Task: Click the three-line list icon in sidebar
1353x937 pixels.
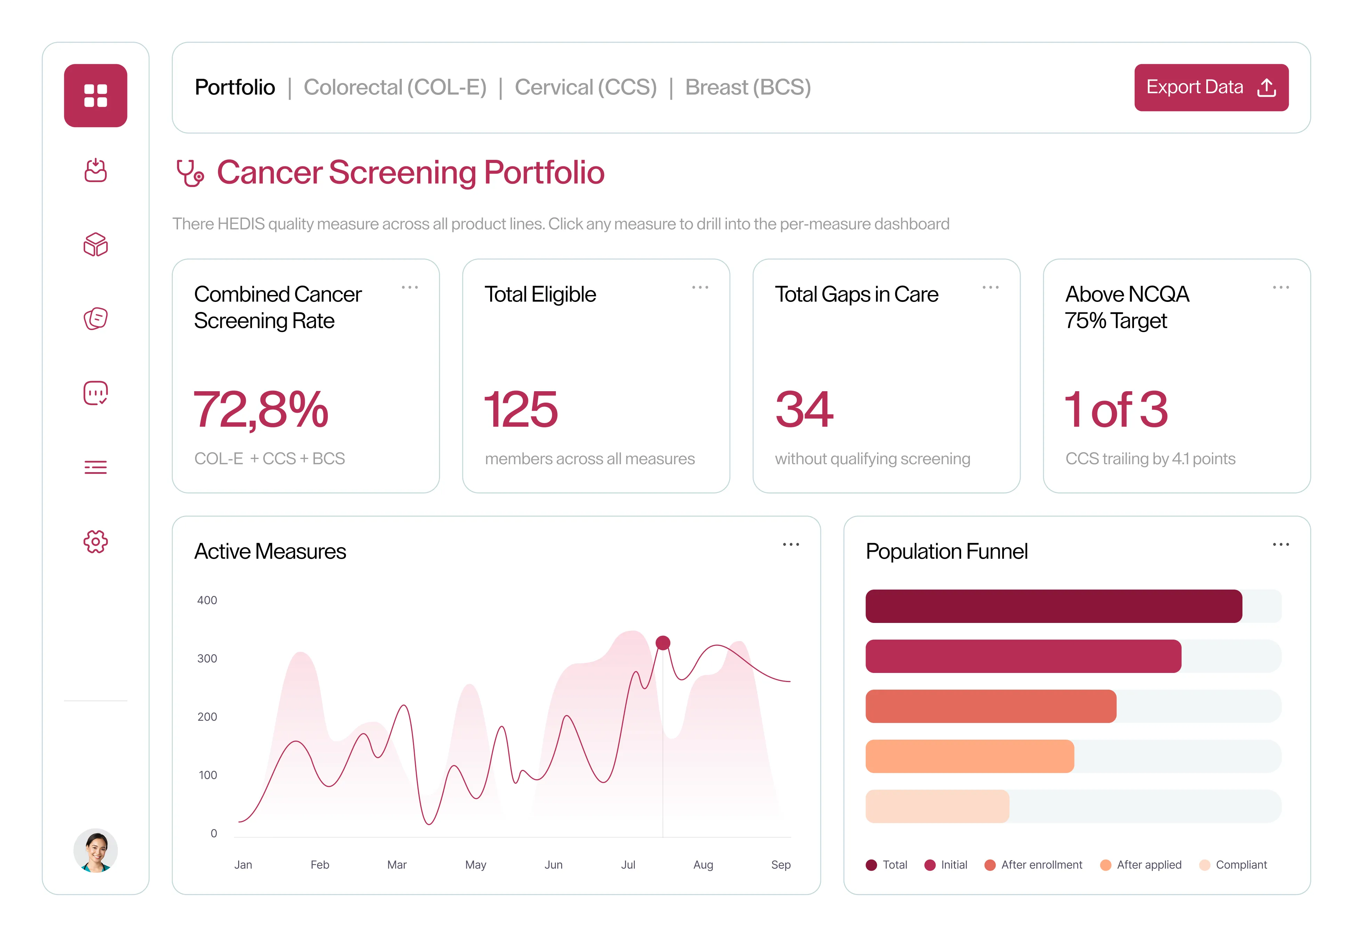Action: 96,467
